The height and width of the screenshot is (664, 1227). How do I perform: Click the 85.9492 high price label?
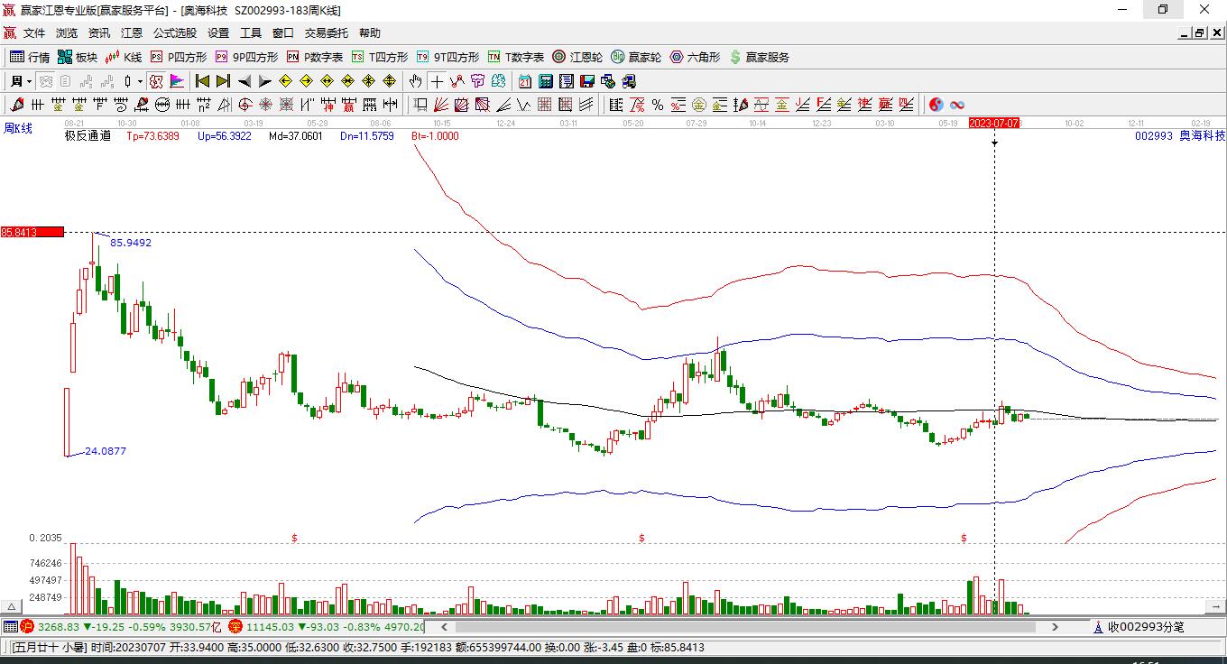[x=131, y=243]
